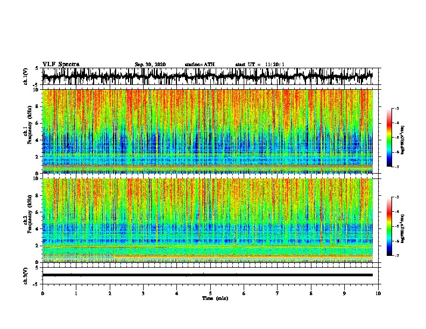Click the "-3" label on upper colorbar
This screenshot has width=426, height=329.
click(396, 109)
